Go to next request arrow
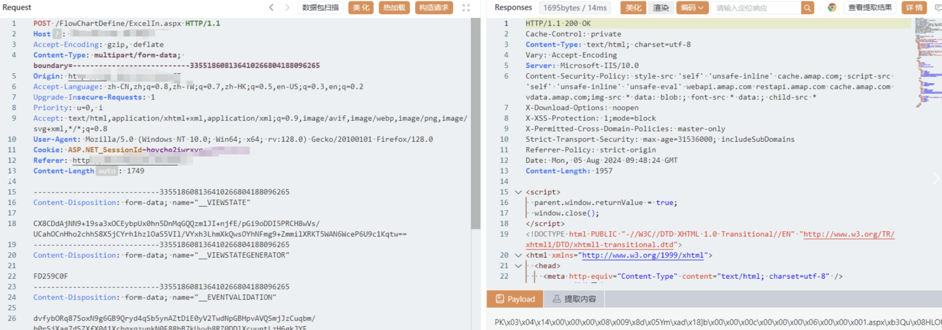The width and height of the screenshot is (942, 330). (287, 8)
